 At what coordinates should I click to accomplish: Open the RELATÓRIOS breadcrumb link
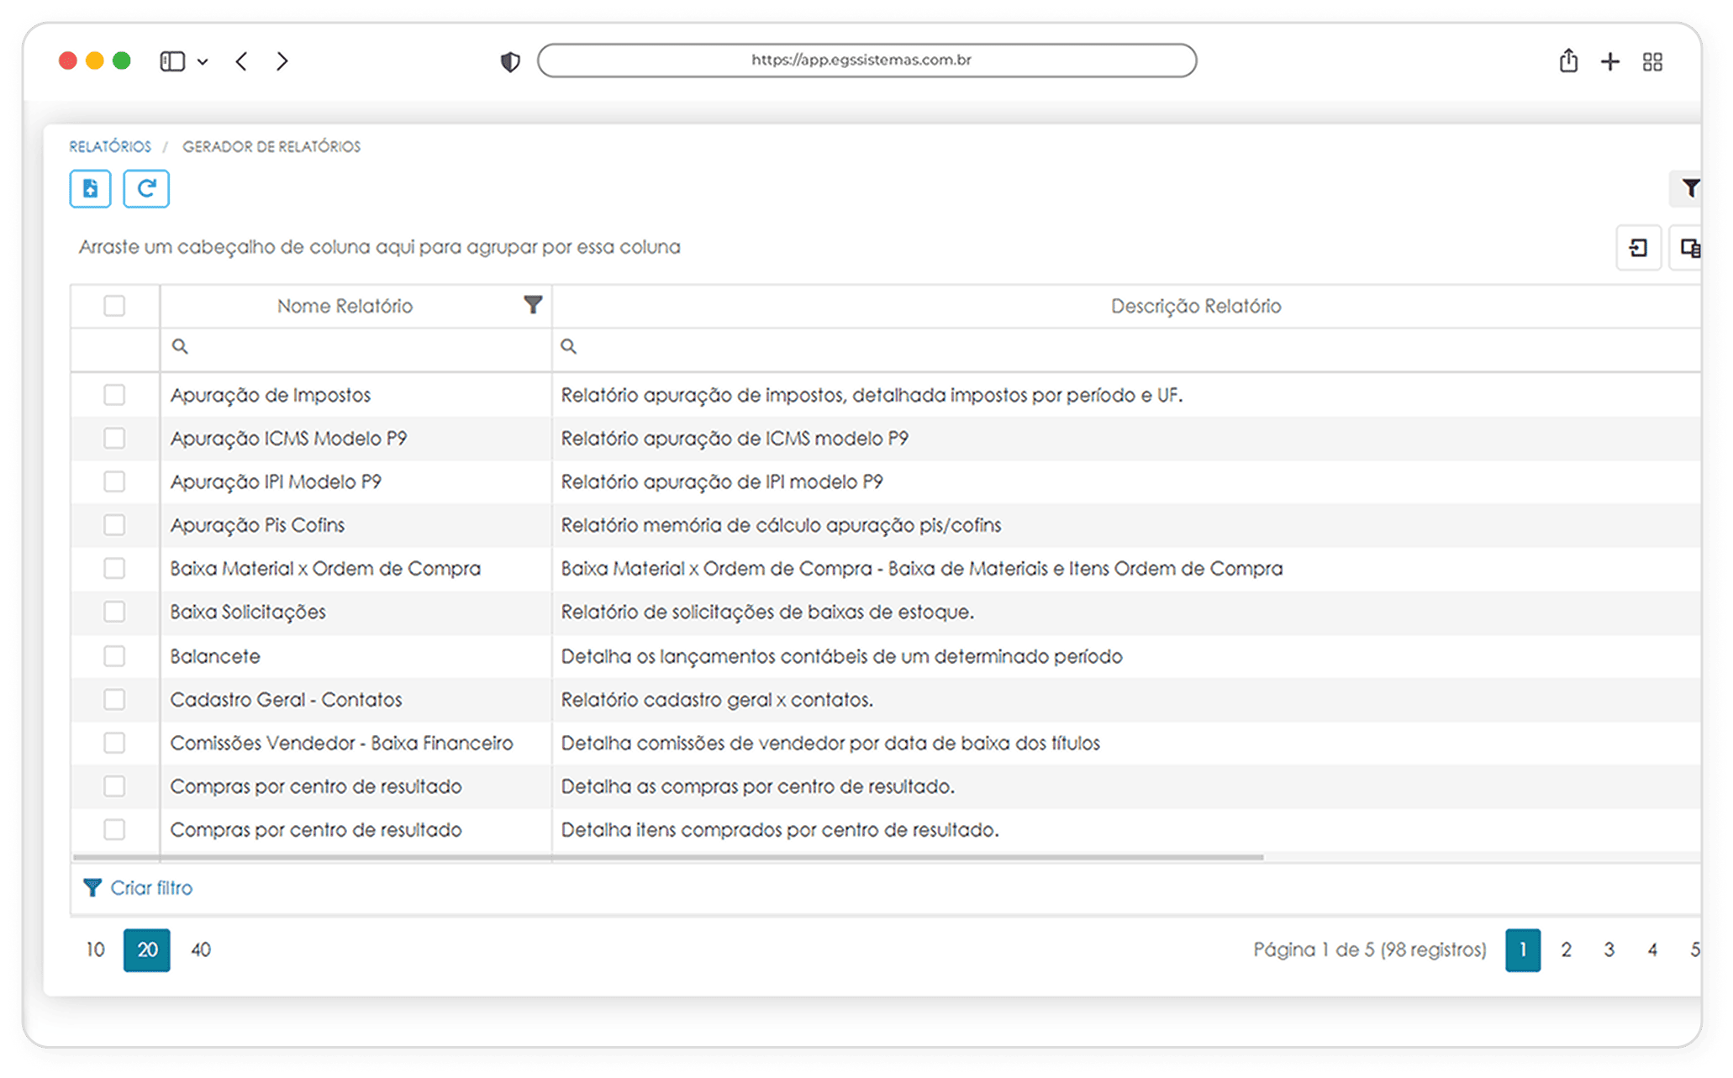click(110, 146)
